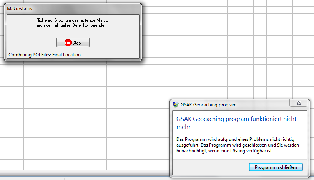This screenshot has width=314, height=180.
Task: Click the Stop button in Makrostatus dialog
Action: pos(73,43)
